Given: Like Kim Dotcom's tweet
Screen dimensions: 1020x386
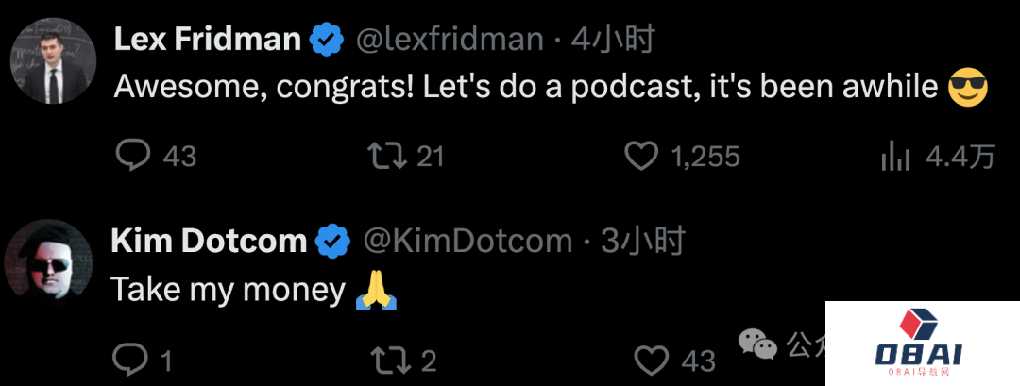Looking at the screenshot, I should (x=650, y=359).
